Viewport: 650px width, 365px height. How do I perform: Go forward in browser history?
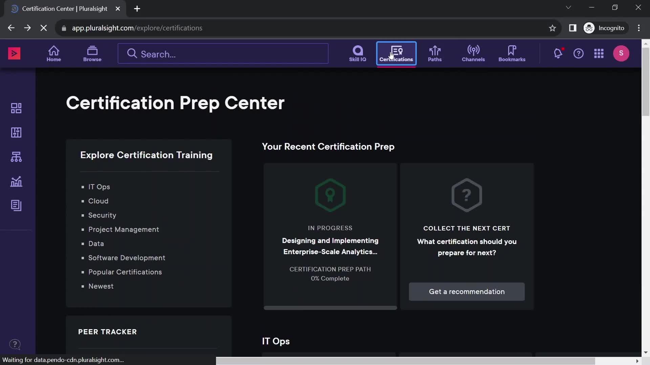[x=27, y=28]
